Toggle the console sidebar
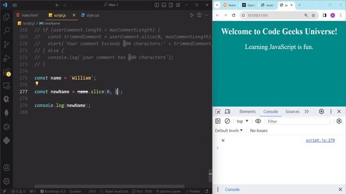The width and height of the screenshot is (346, 194). (x=218, y=121)
